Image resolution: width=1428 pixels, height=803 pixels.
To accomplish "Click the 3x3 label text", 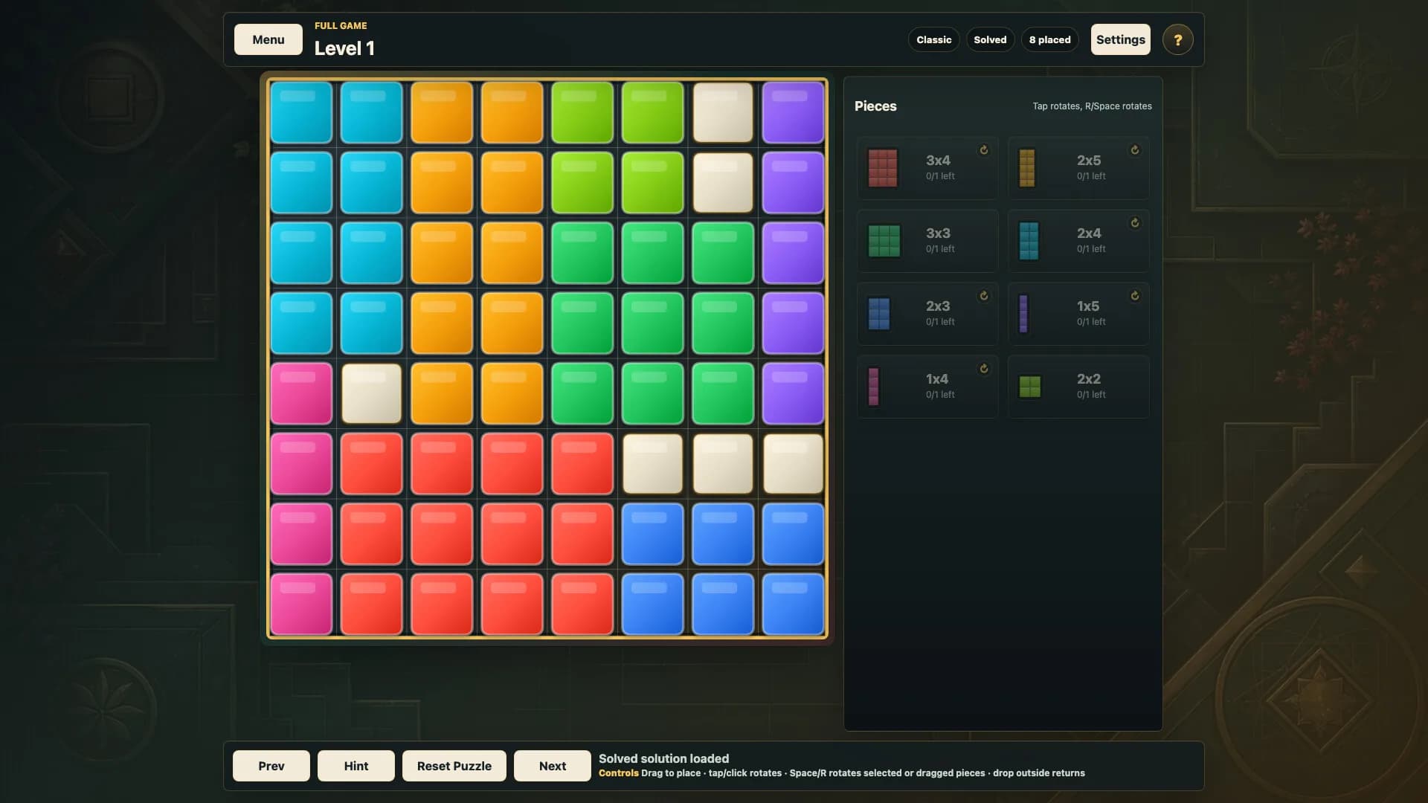I will [938, 233].
